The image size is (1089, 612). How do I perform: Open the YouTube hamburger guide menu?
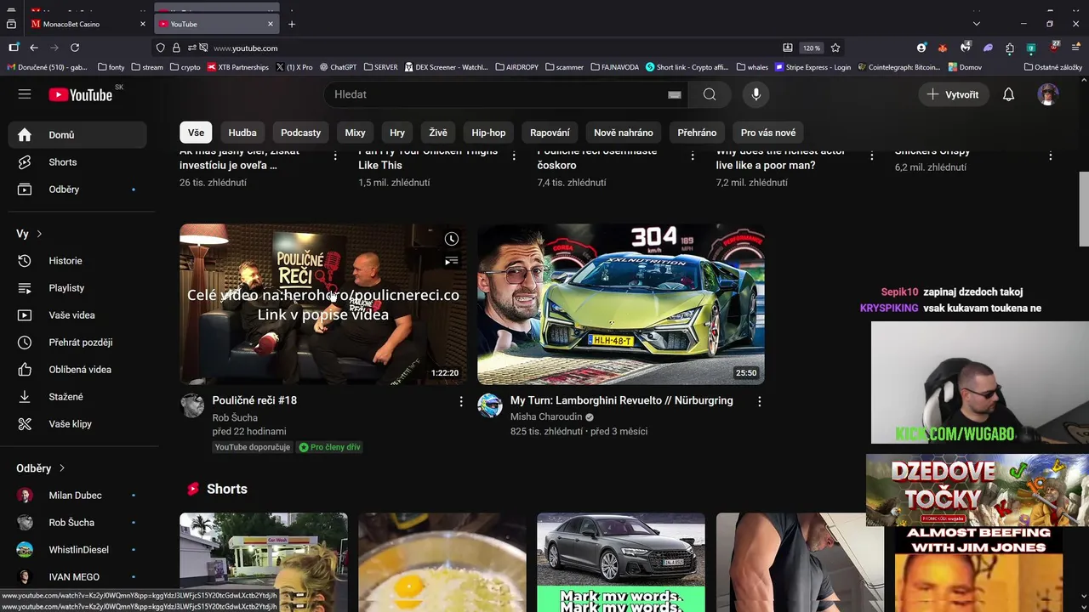coord(25,94)
